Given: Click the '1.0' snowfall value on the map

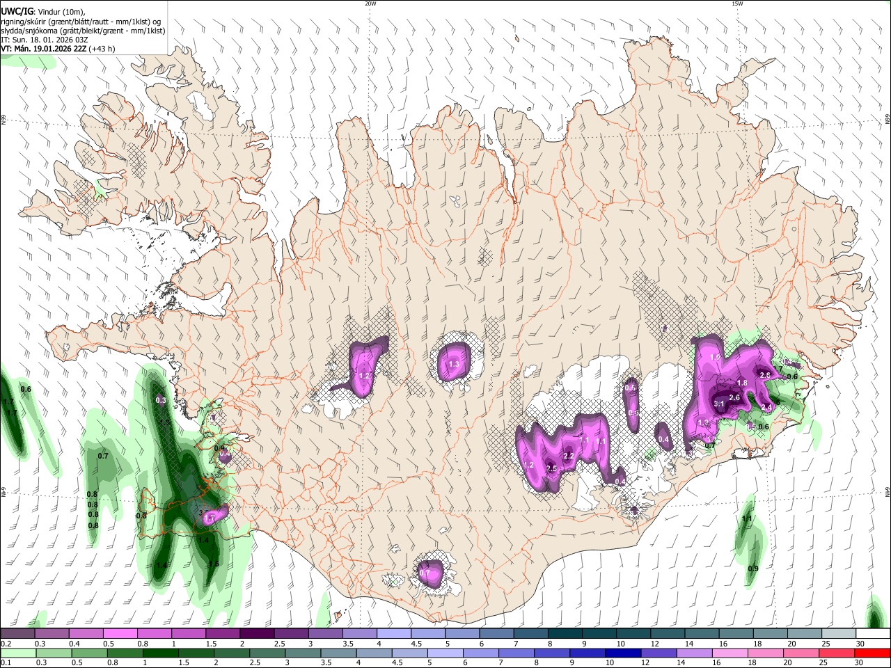Looking at the screenshot, I should [715, 357].
